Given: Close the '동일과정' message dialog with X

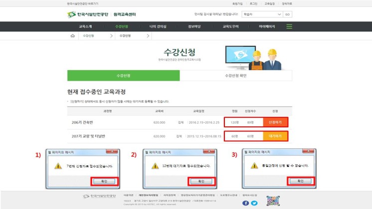Looking at the screenshot, I should click(308, 151).
